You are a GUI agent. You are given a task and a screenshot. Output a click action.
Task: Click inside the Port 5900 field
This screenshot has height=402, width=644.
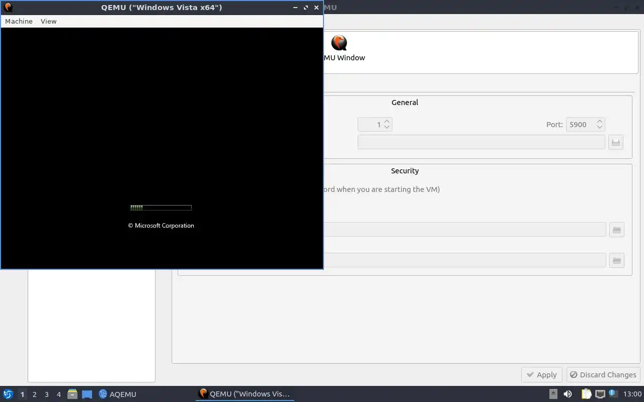[x=580, y=125]
